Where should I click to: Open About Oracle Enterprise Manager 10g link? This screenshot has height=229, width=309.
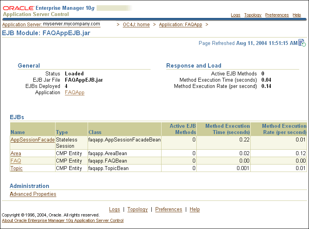[63, 220]
